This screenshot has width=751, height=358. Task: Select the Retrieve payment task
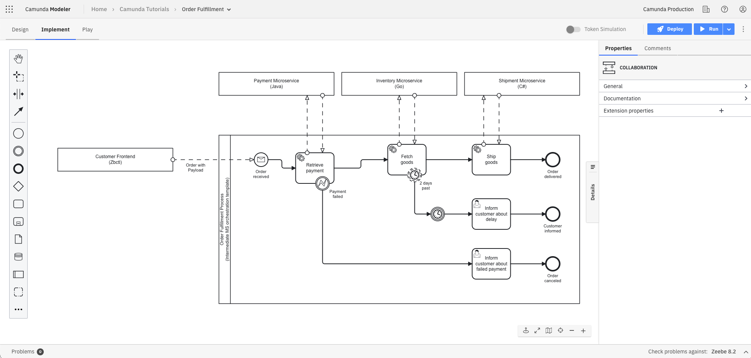[x=315, y=168]
